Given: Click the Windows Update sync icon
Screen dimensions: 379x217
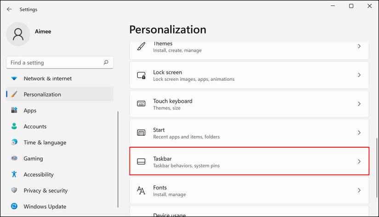Looking at the screenshot, I should click(x=14, y=206).
